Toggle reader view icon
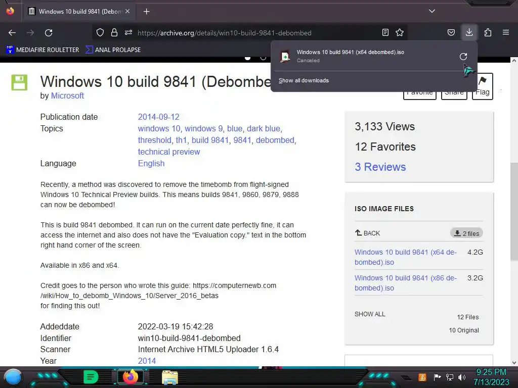518x388 pixels. [385, 32]
